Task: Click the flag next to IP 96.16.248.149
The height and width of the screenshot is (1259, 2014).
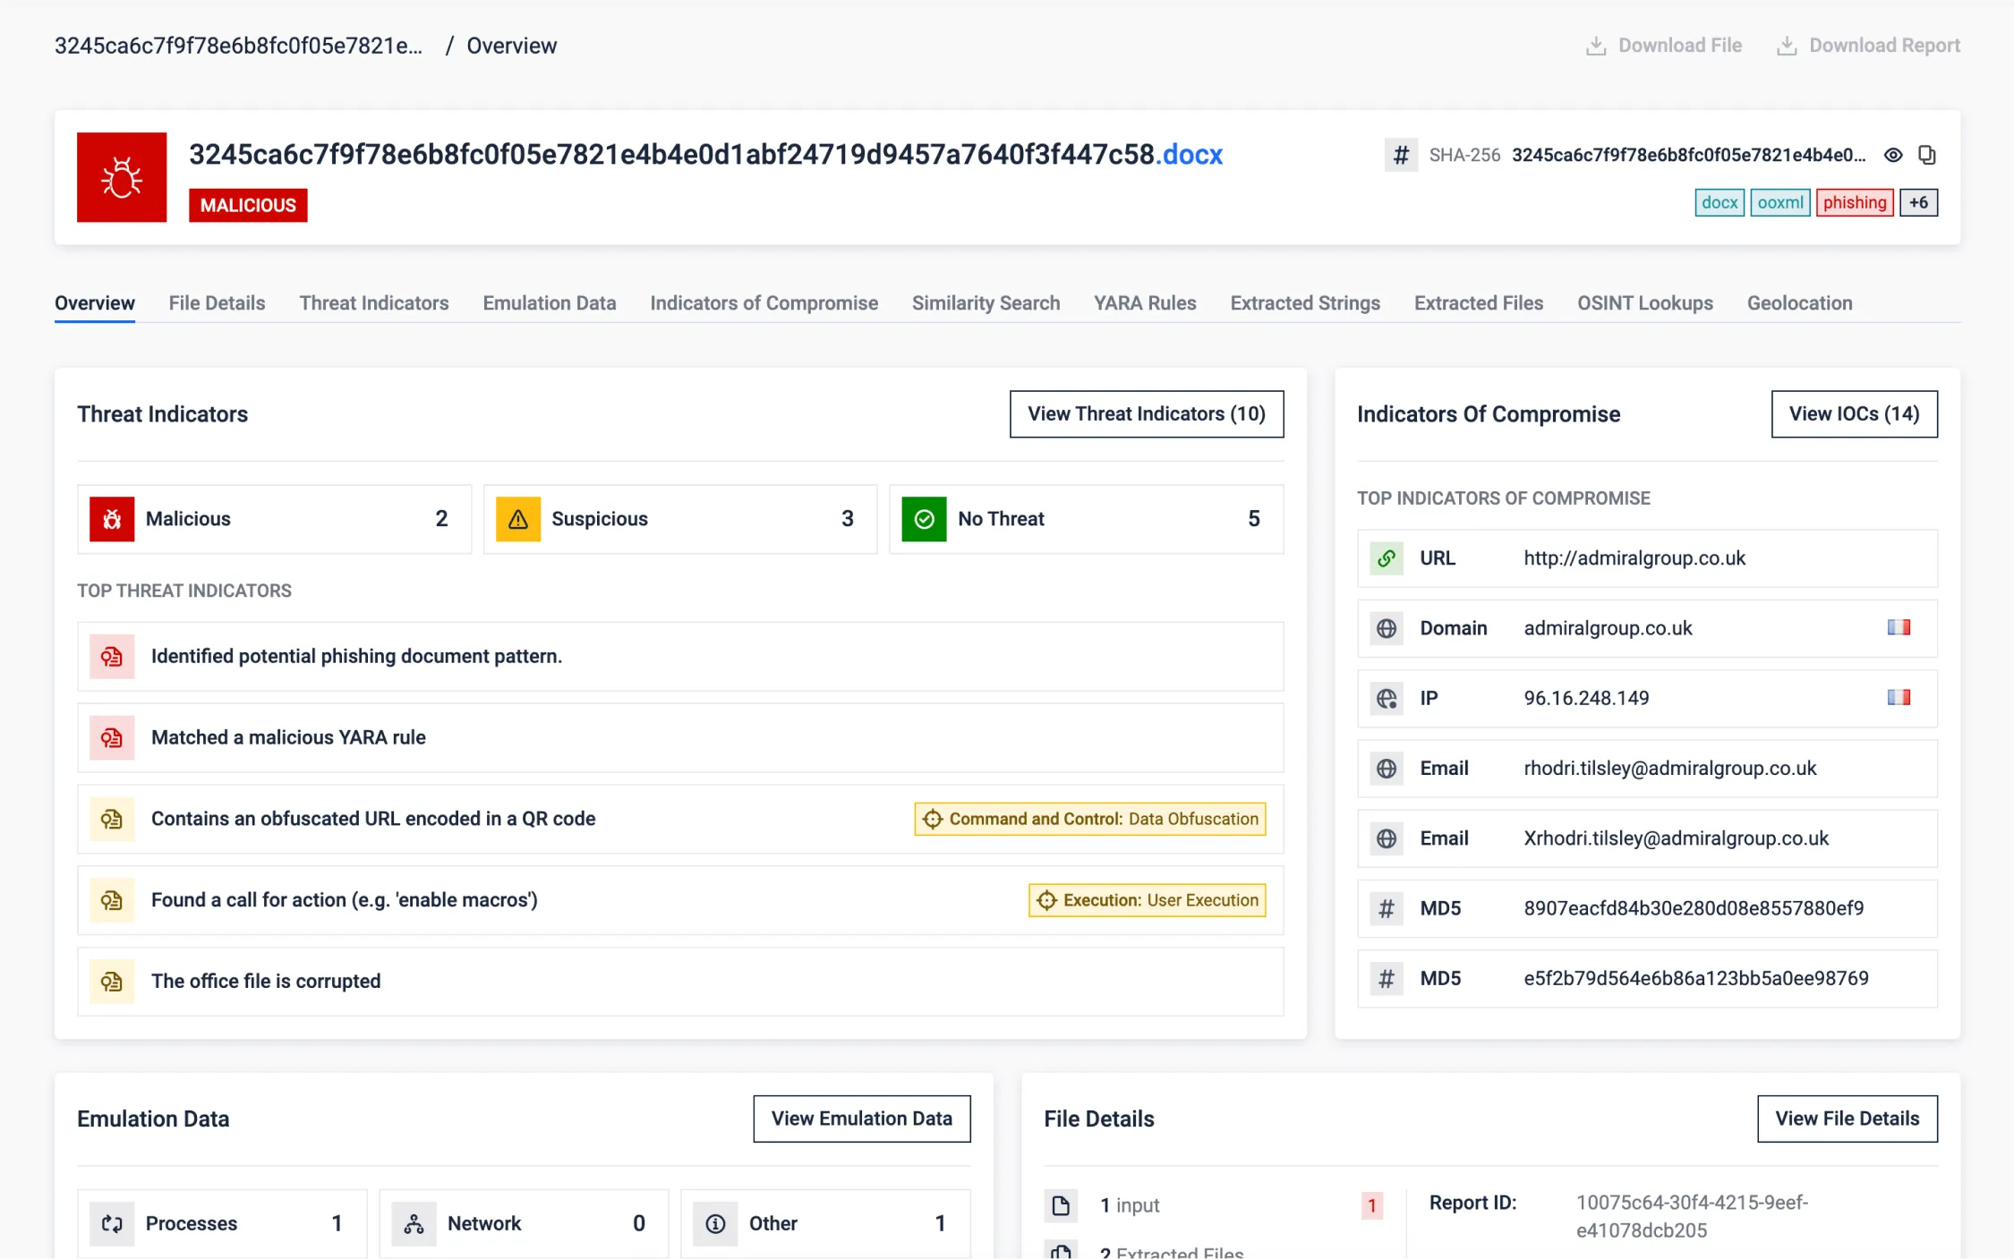Action: pyautogui.click(x=1899, y=697)
